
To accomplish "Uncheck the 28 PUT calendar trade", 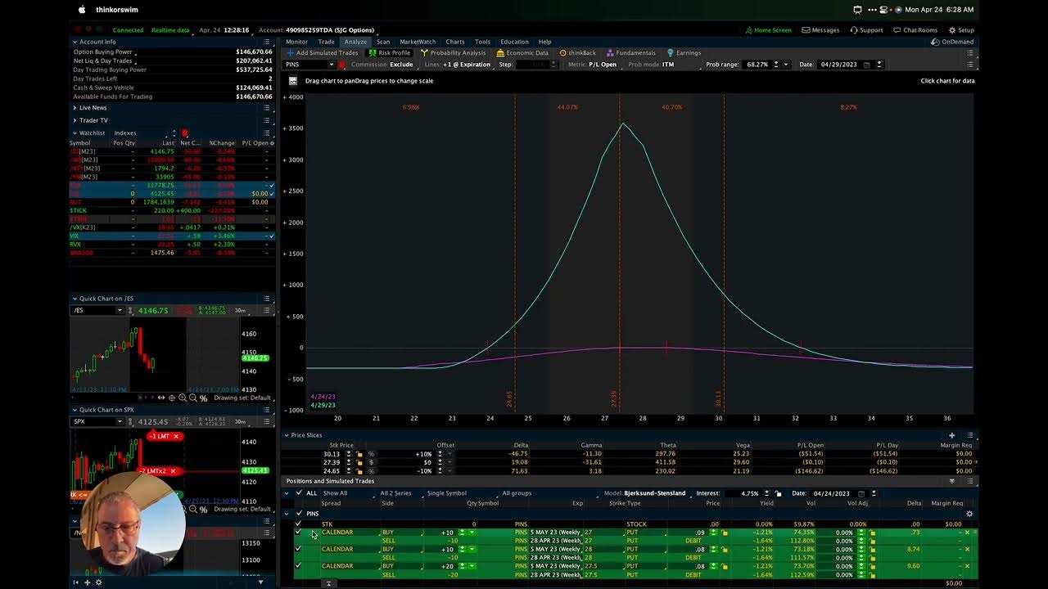I will click(298, 549).
